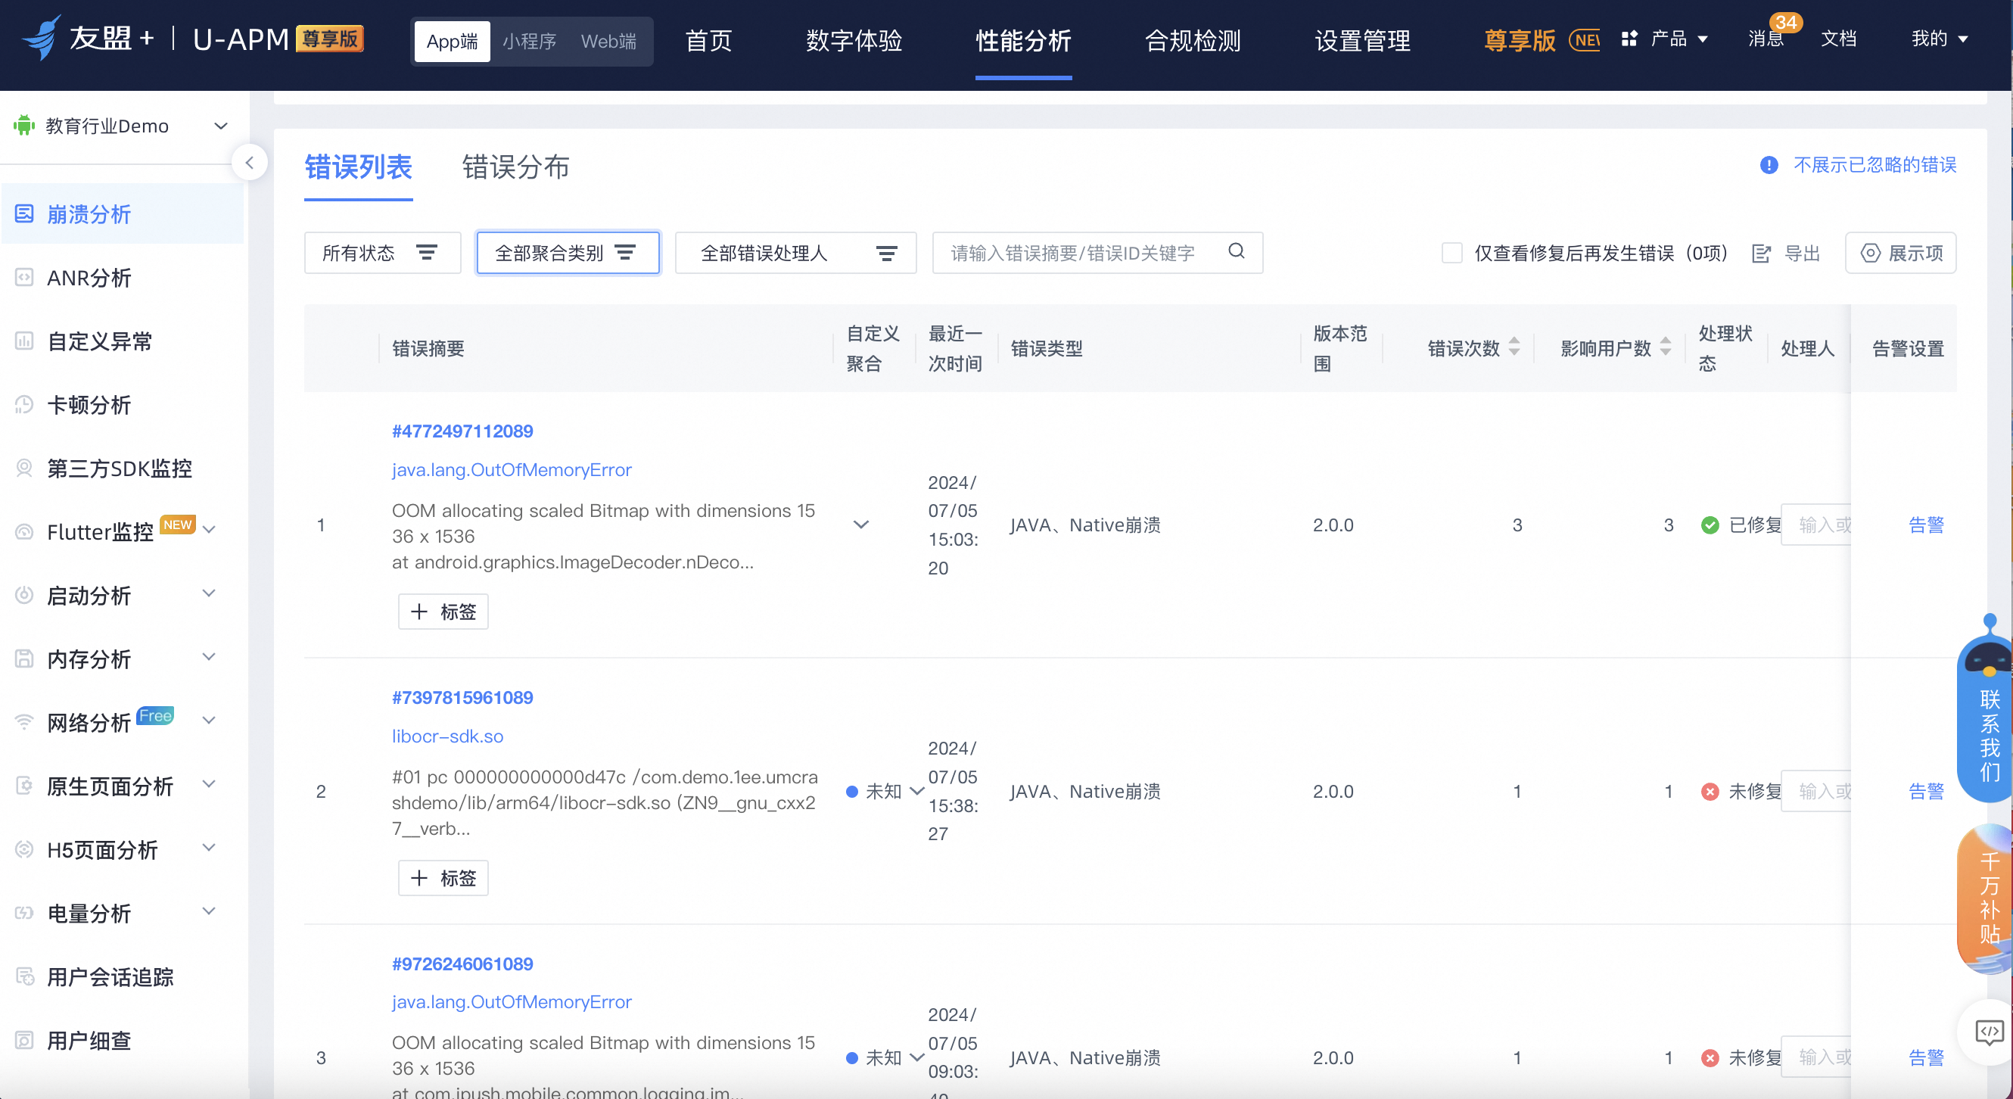Image resolution: width=2013 pixels, height=1099 pixels.
Task: Open the ten-million subsidy promo widget
Action: click(1987, 899)
